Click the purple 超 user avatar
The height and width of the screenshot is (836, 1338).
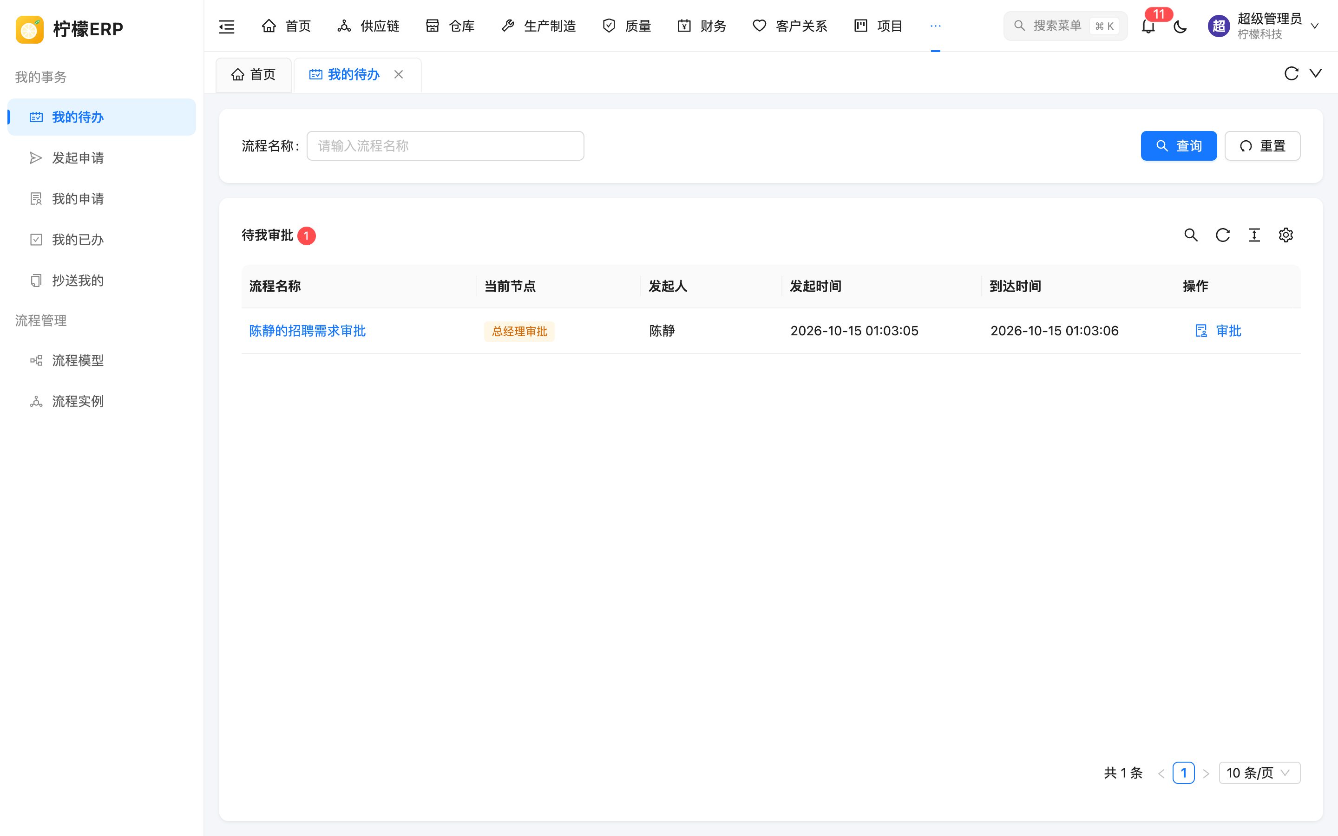point(1219,26)
